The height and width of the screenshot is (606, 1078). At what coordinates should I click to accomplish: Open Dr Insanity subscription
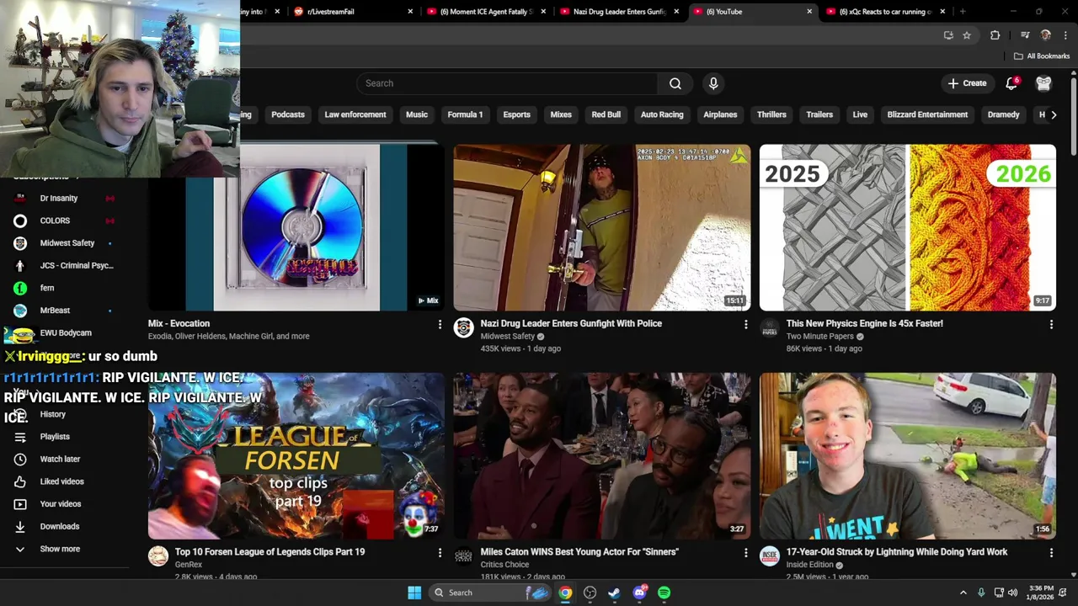pyautogui.click(x=65, y=198)
